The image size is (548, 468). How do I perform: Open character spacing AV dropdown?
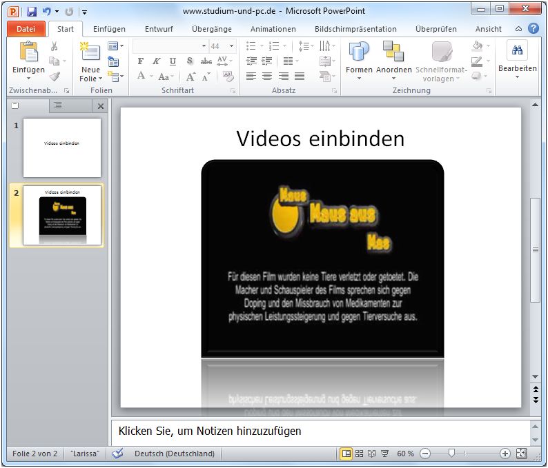(x=224, y=61)
